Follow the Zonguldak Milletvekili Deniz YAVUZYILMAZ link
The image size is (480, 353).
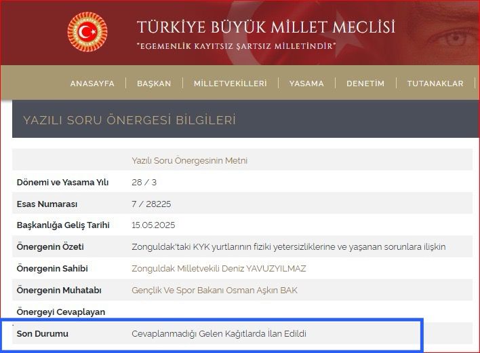point(218,268)
